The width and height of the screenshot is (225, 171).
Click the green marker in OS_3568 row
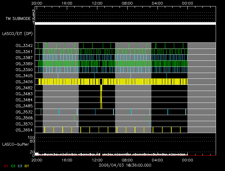pos(147,118)
